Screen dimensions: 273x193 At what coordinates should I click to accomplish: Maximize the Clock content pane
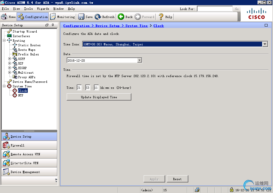[x=266, y=25]
